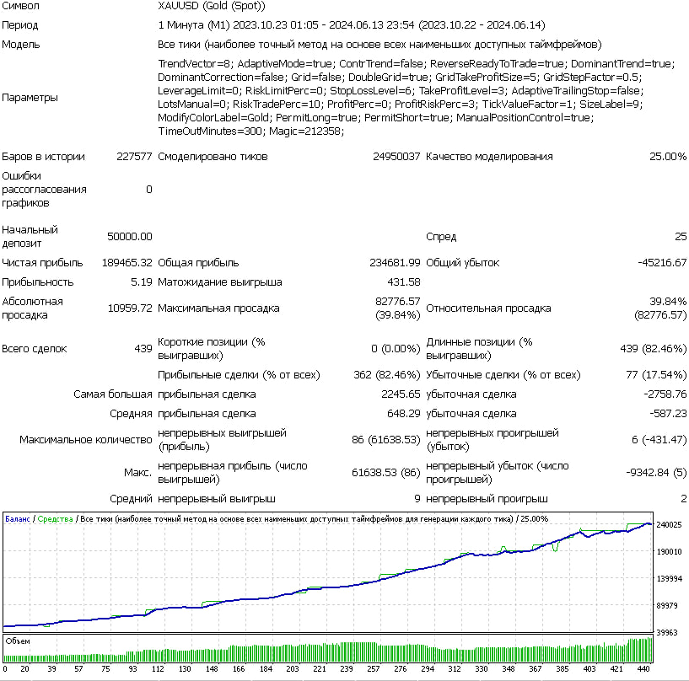
Task: Select the Прибыльность value 5.19
Action: pos(141,282)
